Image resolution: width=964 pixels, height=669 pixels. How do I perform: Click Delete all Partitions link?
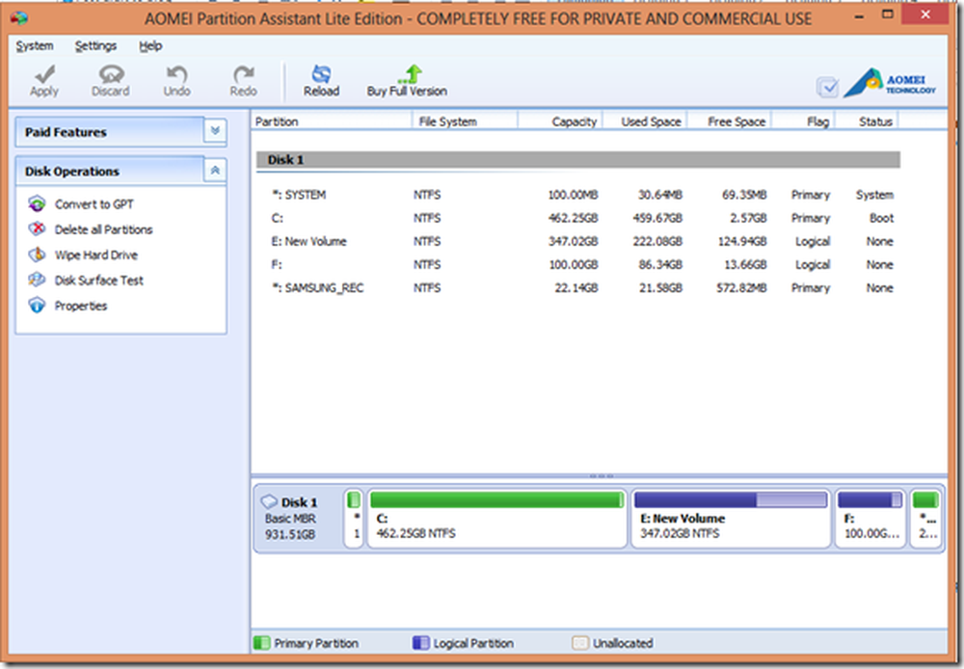pyautogui.click(x=103, y=229)
